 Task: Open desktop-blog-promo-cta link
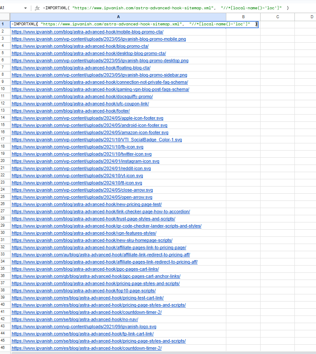pyautogui.click(x=89, y=54)
